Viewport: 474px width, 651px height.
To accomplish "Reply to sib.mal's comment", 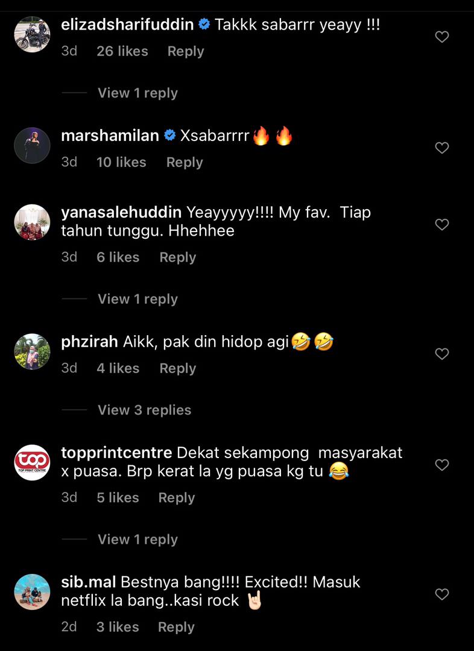I will (x=176, y=627).
